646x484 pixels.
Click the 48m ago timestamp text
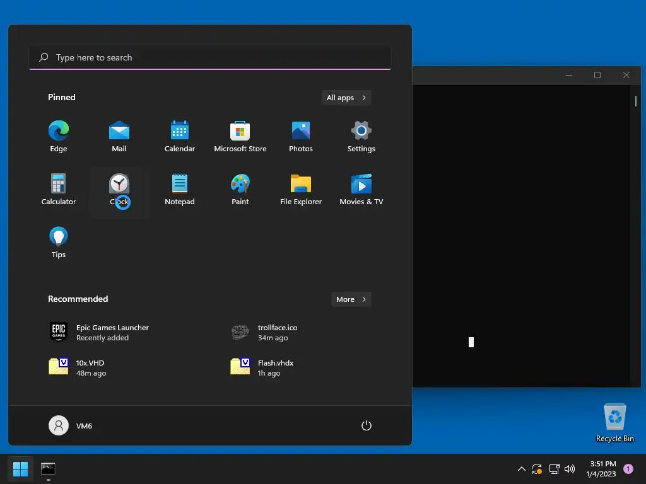point(91,373)
